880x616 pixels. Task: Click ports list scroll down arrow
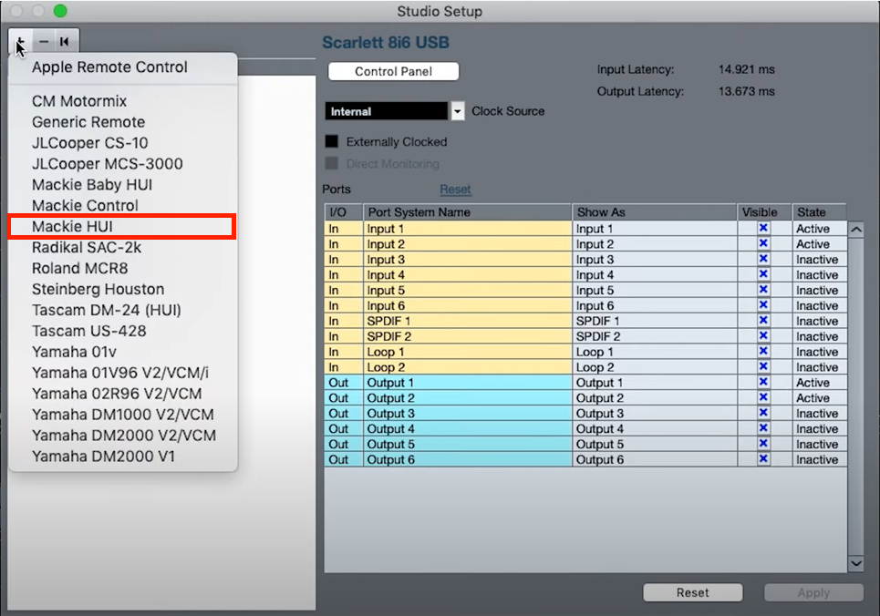(856, 563)
